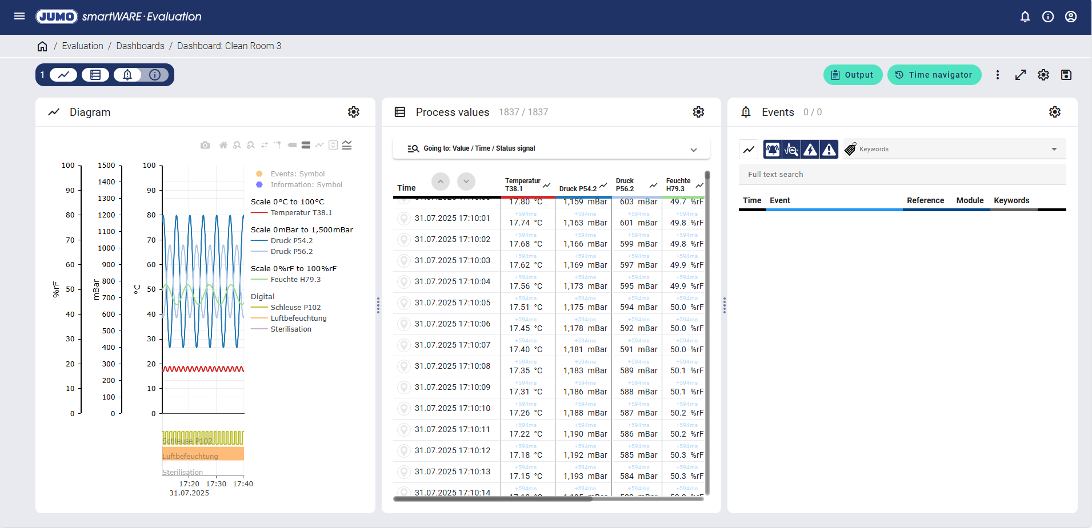The width and height of the screenshot is (1092, 528).
Task: Expand the Keywords dropdown
Action: pyautogui.click(x=1054, y=150)
